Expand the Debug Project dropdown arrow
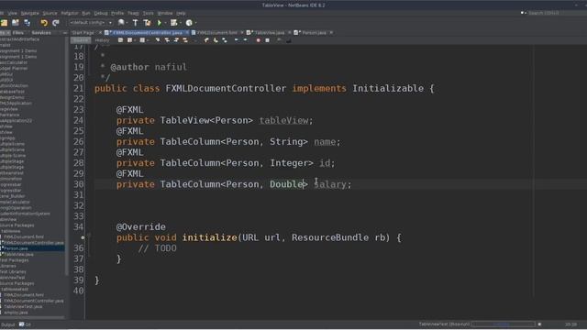This screenshot has height=330, width=587. (180, 23)
